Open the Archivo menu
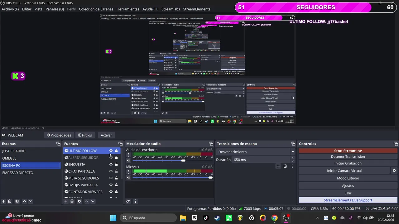399x224 pixels. 10,9
